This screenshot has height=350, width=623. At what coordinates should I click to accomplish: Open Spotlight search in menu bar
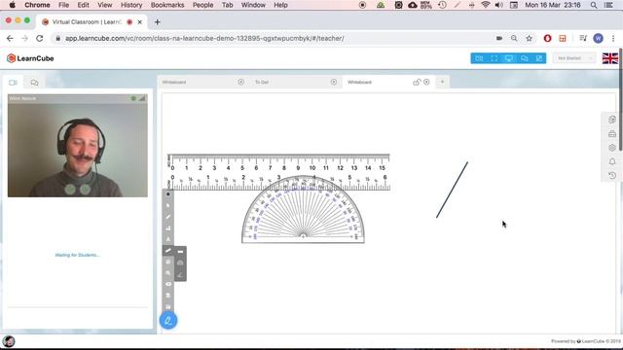pos(593,5)
